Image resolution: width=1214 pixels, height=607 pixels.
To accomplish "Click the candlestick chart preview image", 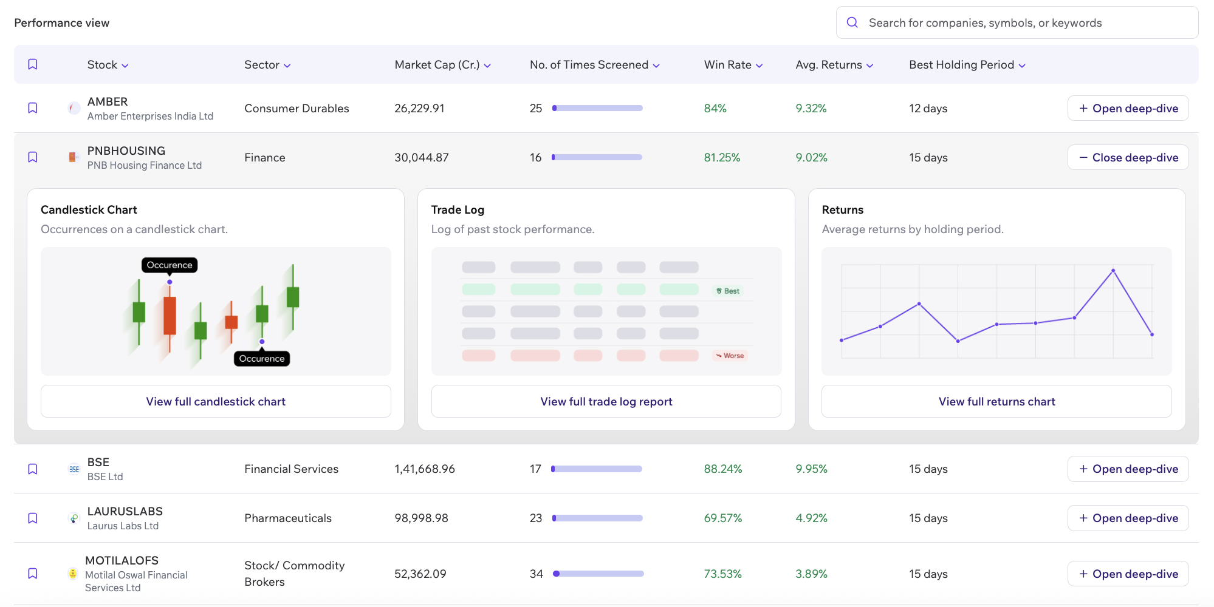I will 216,311.
